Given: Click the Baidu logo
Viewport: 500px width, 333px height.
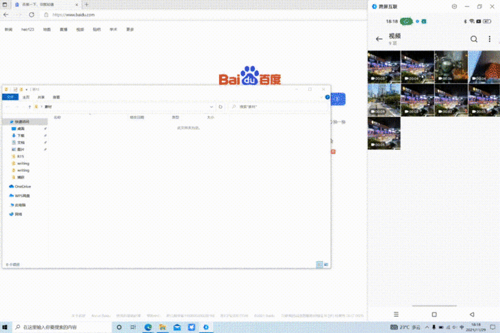Looking at the screenshot, I should click(250, 76).
